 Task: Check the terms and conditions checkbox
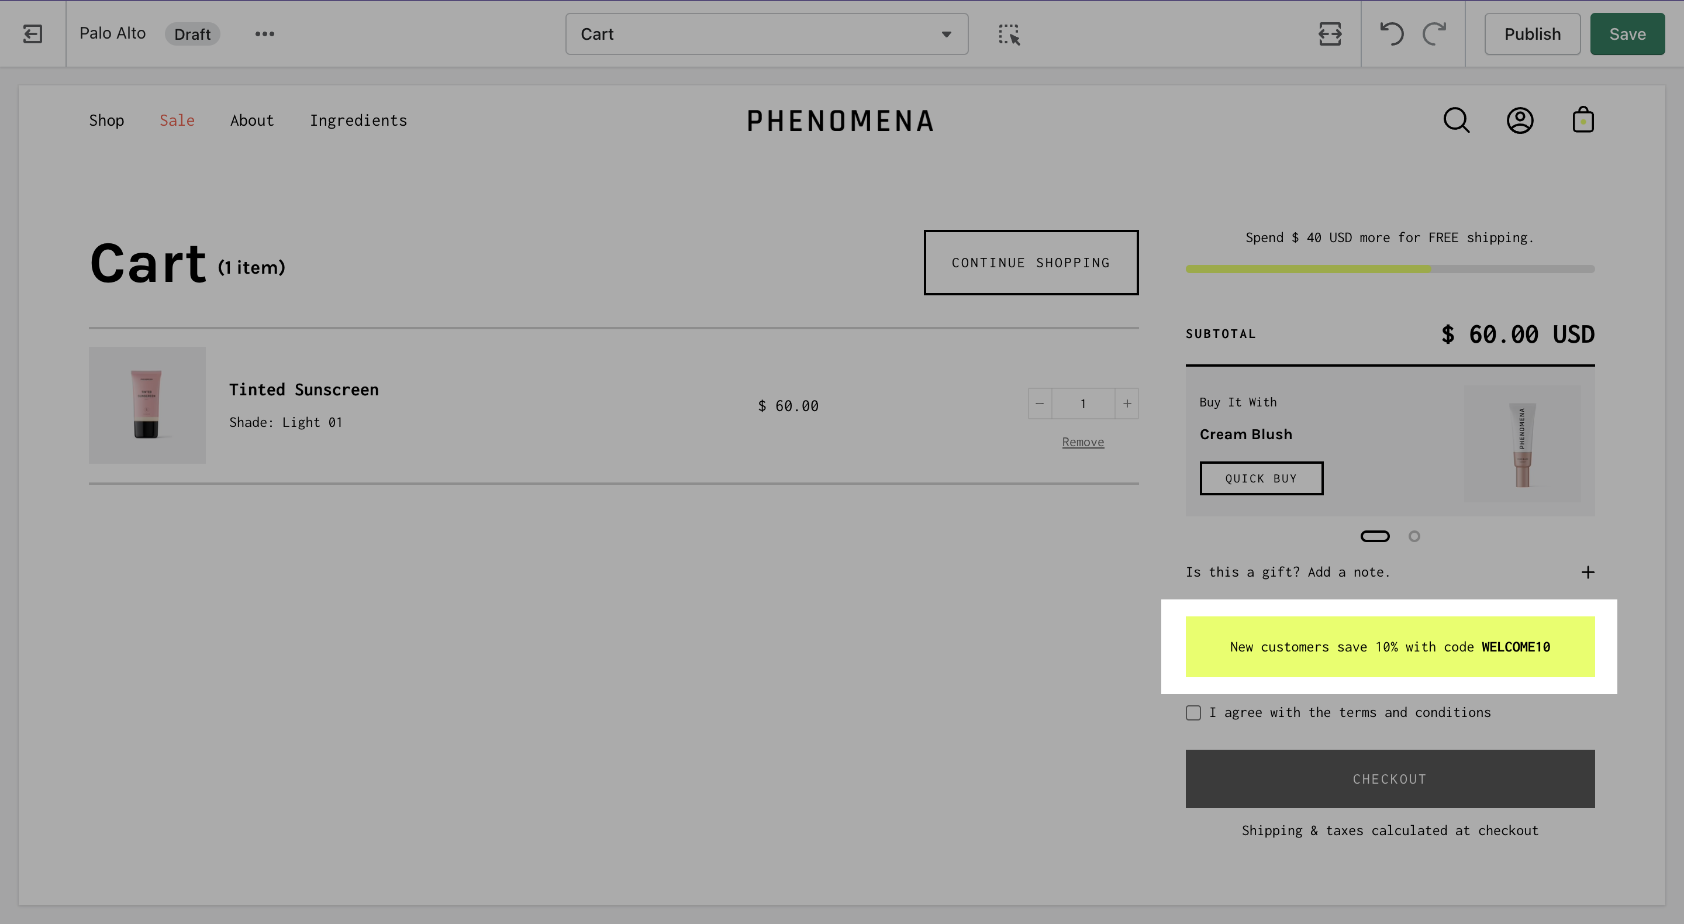[x=1193, y=713]
